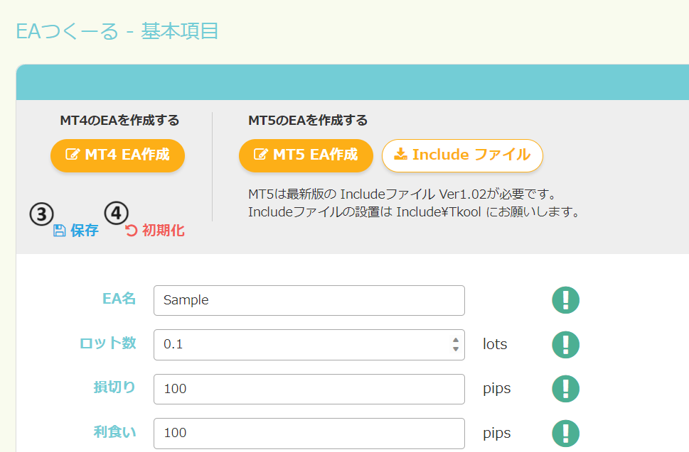Click the 保存 save link

point(75,230)
